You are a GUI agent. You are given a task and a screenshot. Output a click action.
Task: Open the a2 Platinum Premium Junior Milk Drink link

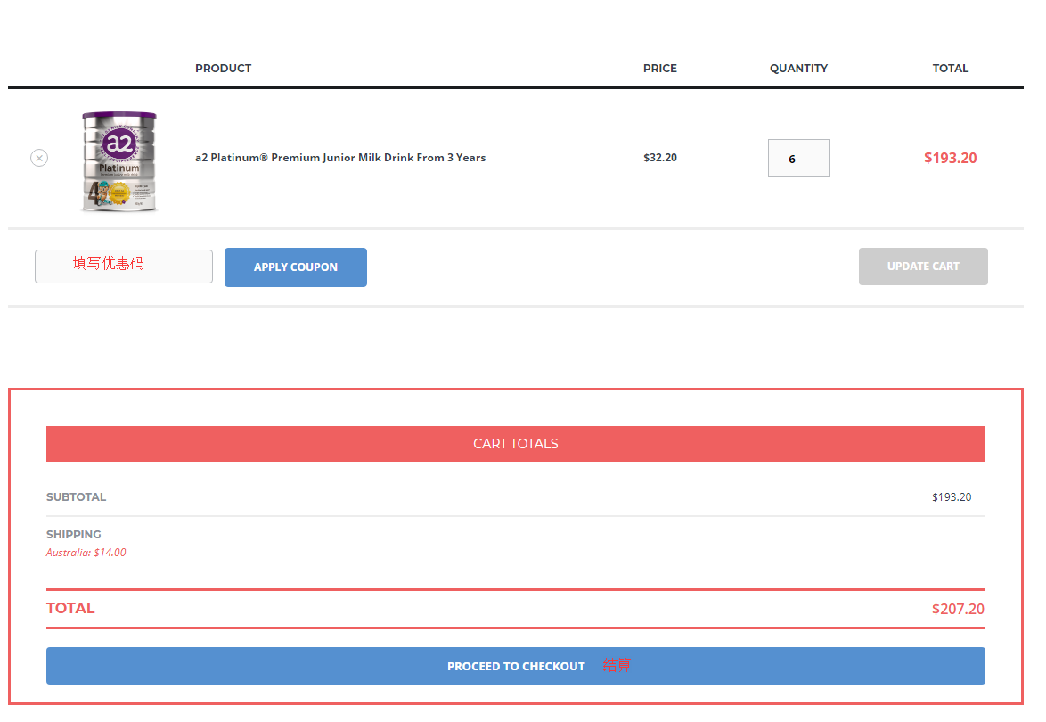coord(340,158)
